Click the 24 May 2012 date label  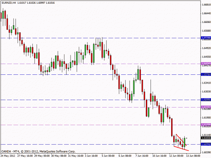pos(8,156)
